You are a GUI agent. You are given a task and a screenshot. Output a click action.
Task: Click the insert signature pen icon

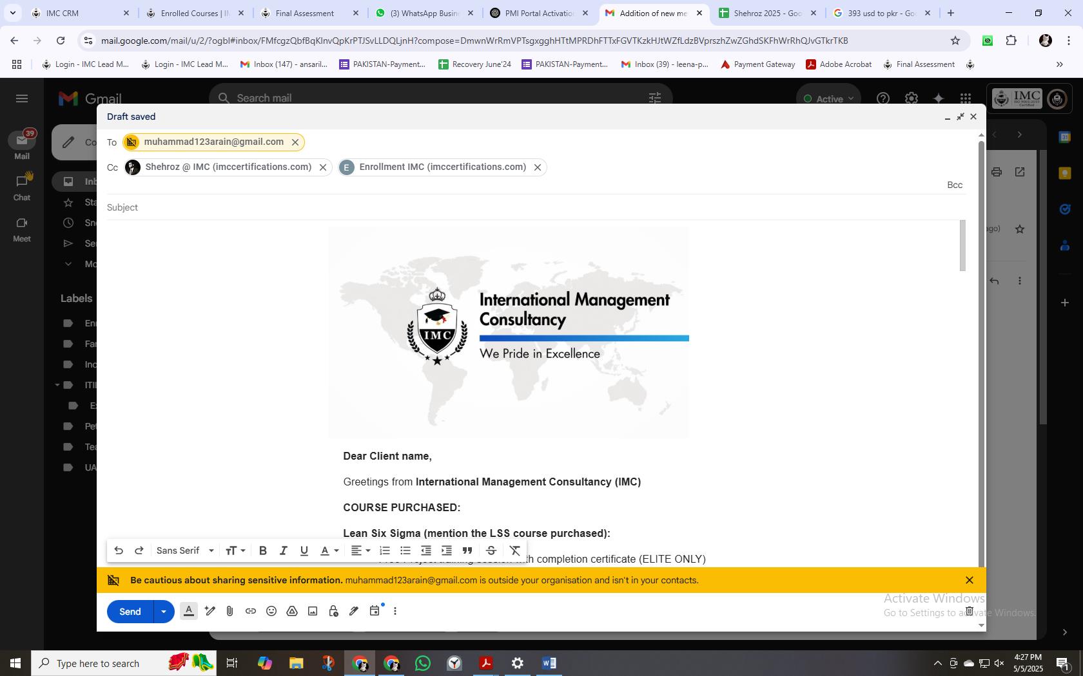tap(354, 611)
